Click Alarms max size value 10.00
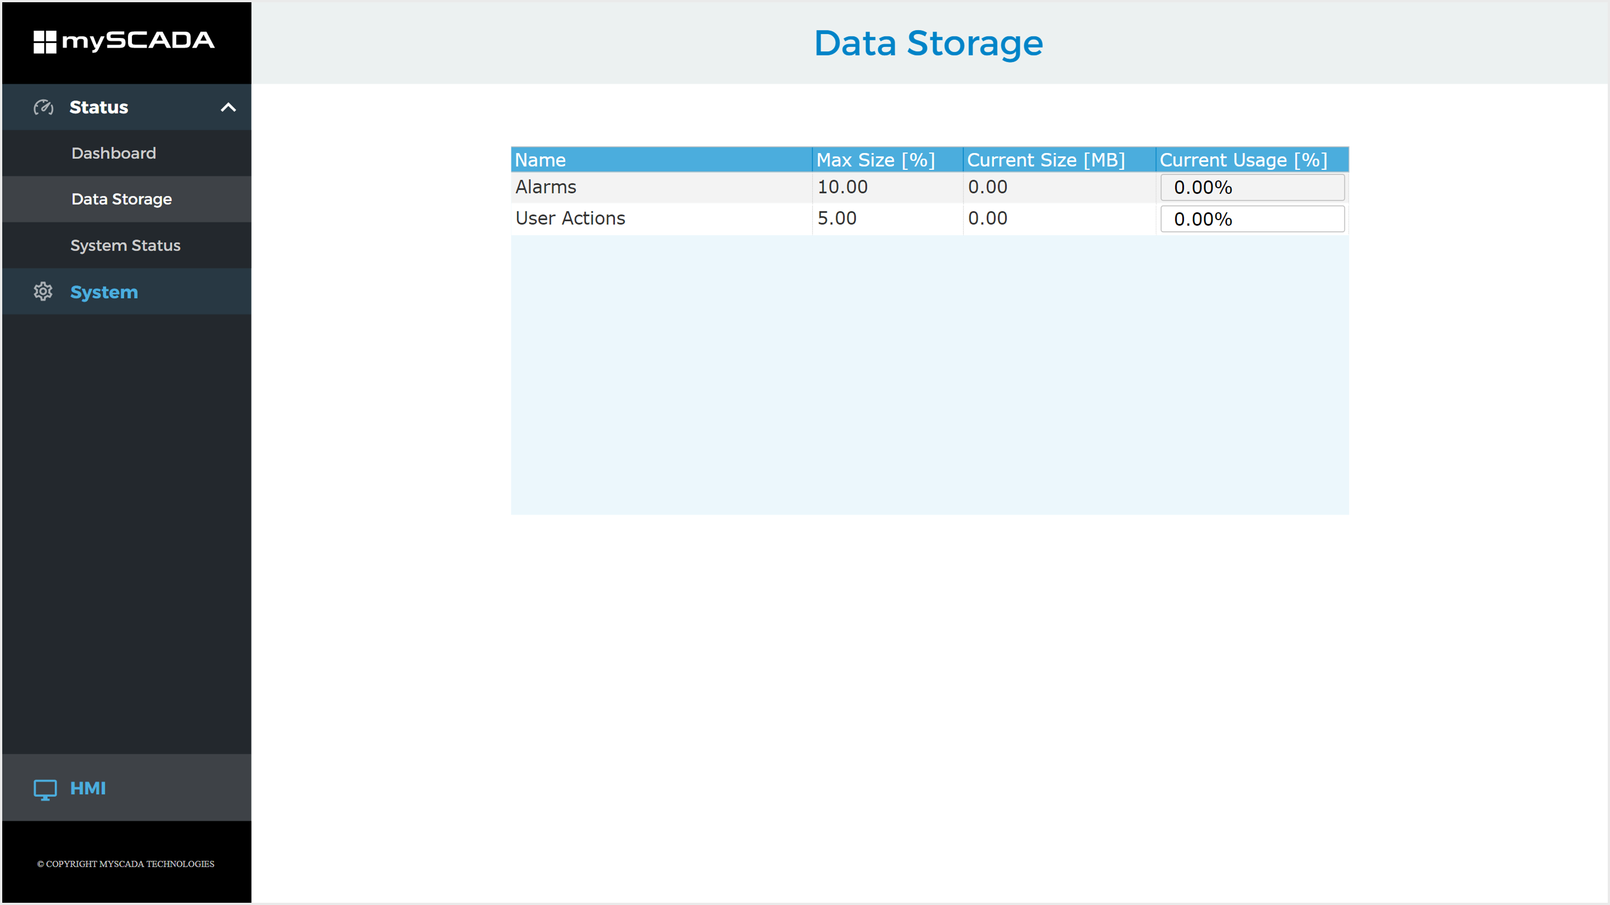 pos(842,187)
